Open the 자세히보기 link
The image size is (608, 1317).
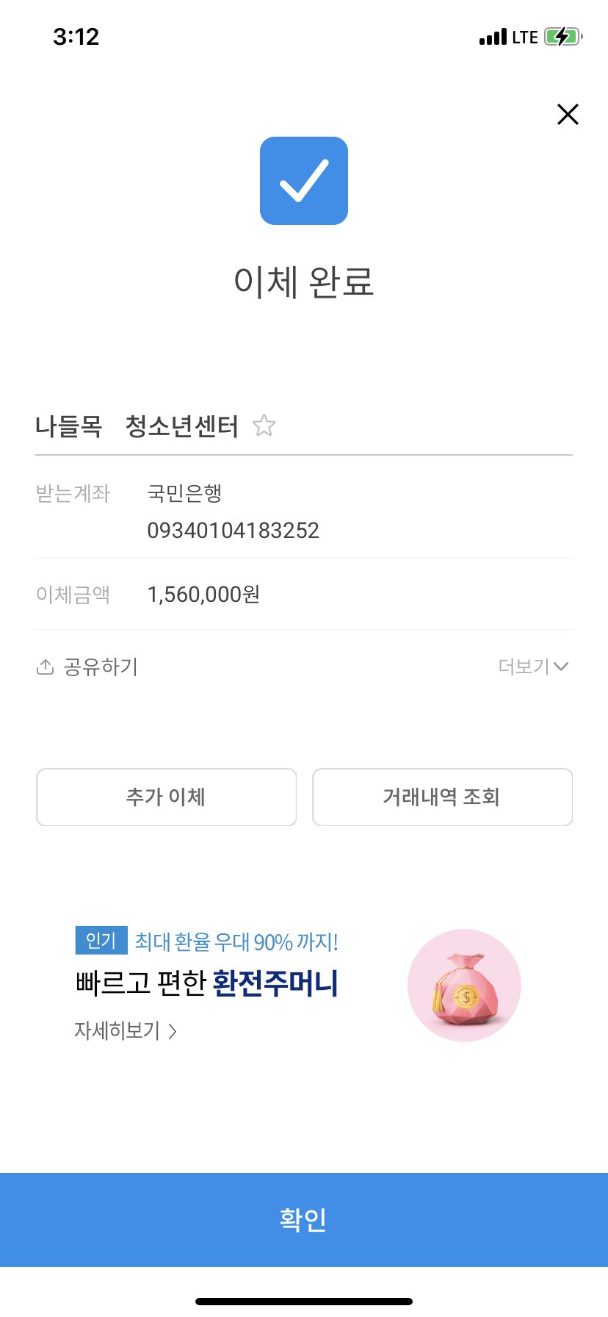point(117,1031)
